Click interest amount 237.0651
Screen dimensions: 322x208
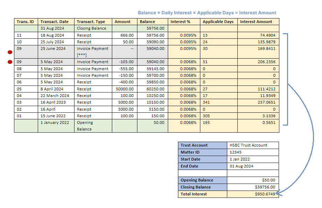[258, 103]
